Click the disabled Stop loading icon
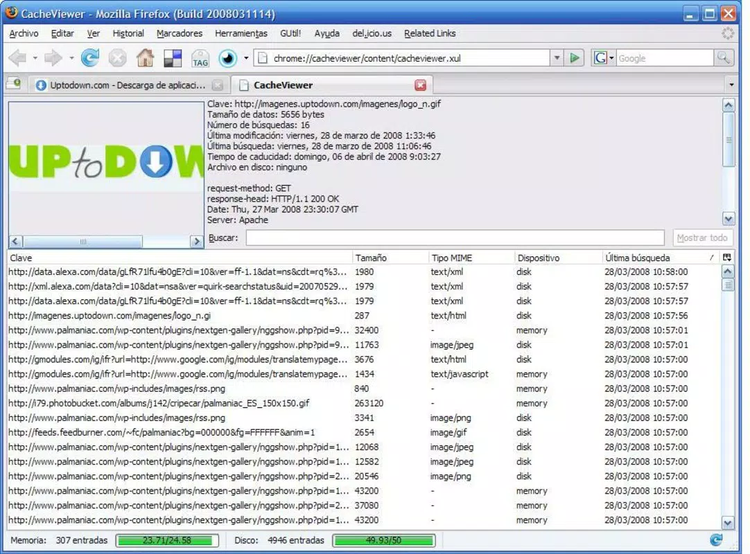This screenshot has height=554, width=750. click(x=117, y=58)
